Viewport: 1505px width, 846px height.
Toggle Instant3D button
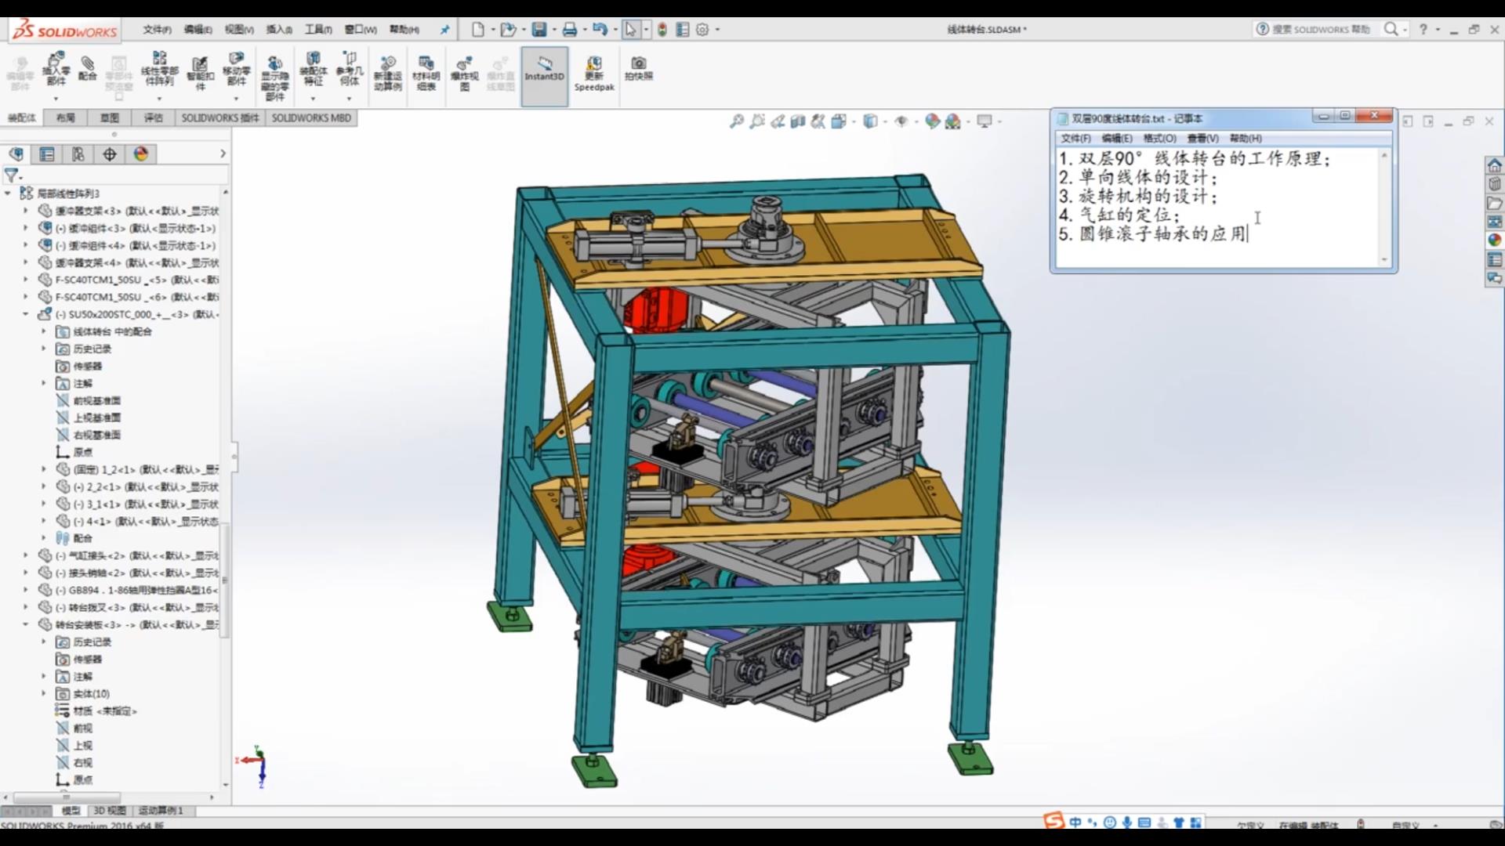pyautogui.click(x=545, y=76)
